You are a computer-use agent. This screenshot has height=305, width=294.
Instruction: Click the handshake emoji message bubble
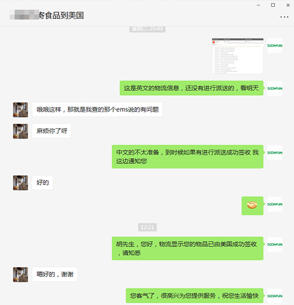(253, 206)
